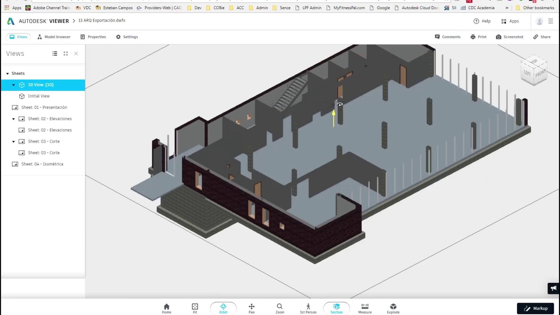Click the Markup button
560x315 pixels.
click(x=535, y=308)
